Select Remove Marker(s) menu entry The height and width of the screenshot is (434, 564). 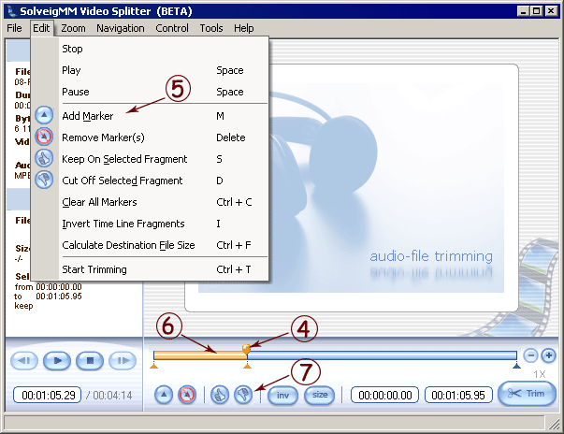pos(150,137)
